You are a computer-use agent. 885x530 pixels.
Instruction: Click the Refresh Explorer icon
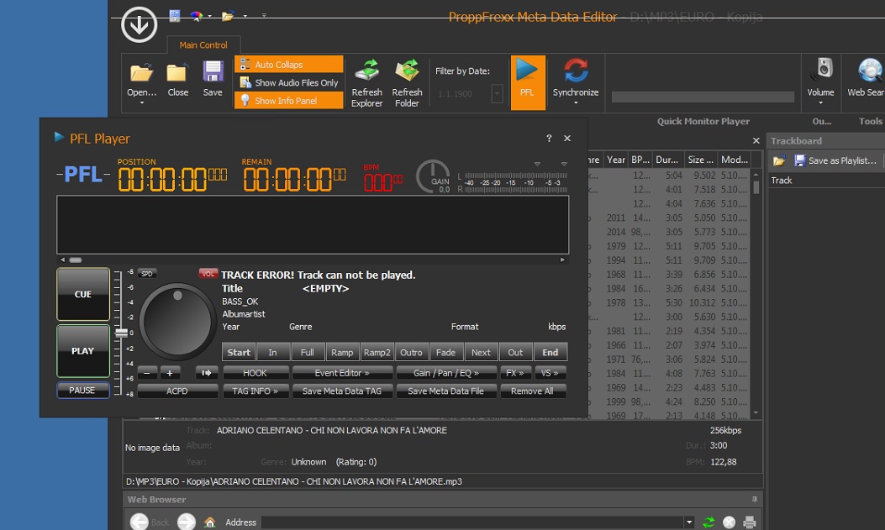[x=366, y=72]
